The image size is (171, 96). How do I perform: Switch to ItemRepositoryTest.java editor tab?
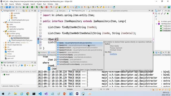99,11
